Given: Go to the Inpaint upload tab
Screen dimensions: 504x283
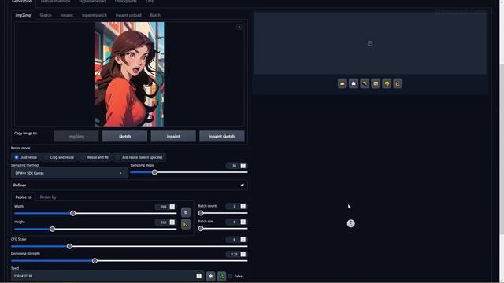Looking at the screenshot, I should point(128,15).
